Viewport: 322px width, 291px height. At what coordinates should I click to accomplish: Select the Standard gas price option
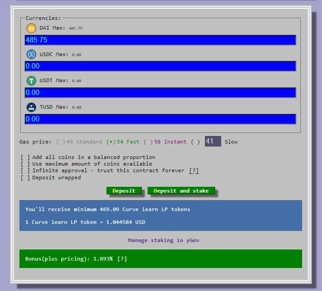(x=61, y=142)
